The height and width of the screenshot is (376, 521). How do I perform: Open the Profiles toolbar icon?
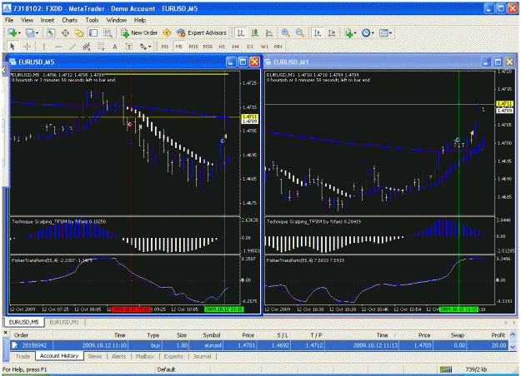30,32
